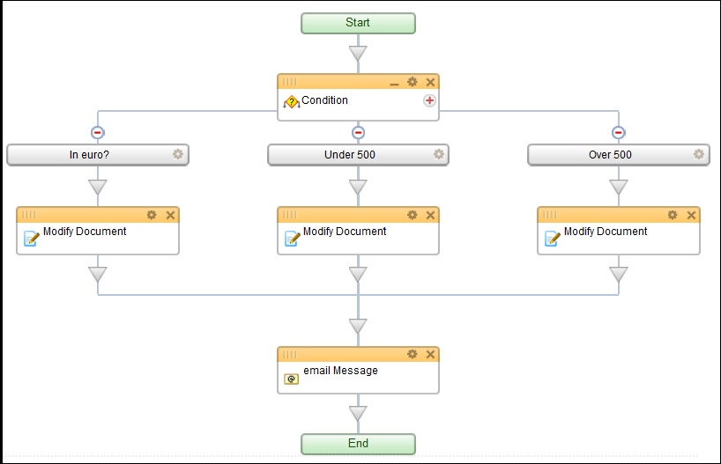Delete the Condition activity with X
Image resolution: width=721 pixels, height=464 pixels.
tap(430, 82)
